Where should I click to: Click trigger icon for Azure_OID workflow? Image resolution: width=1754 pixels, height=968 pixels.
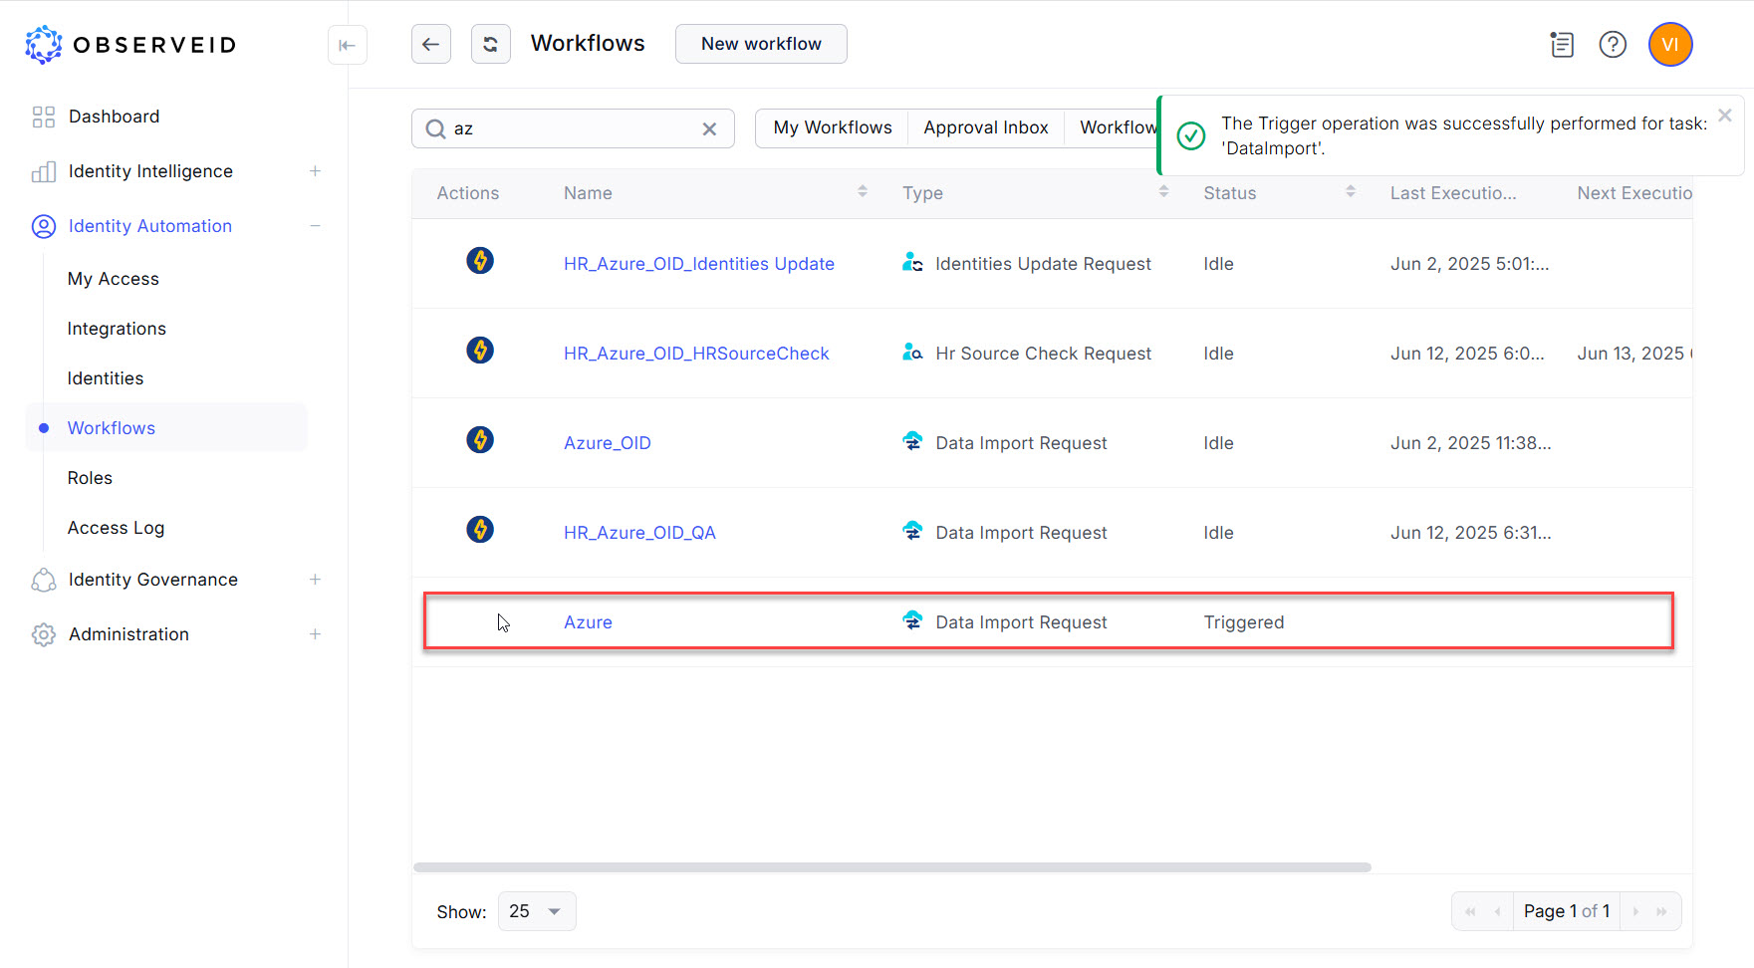tap(480, 440)
